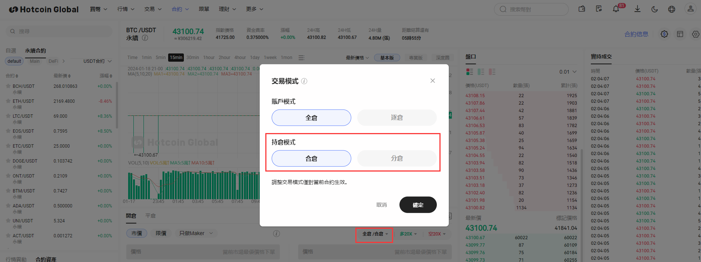
Task: Focus the 搜索幣對 search field
Action: (x=531, y=9)
